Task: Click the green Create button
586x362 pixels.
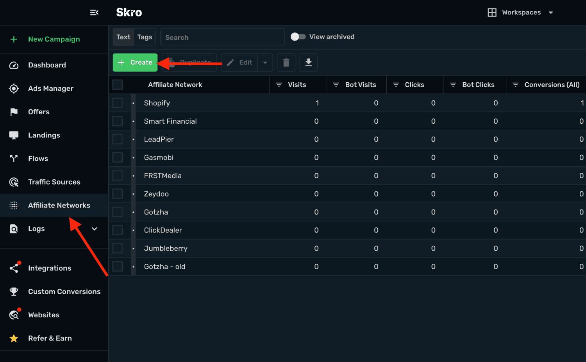Action: (x=135, y=62)
